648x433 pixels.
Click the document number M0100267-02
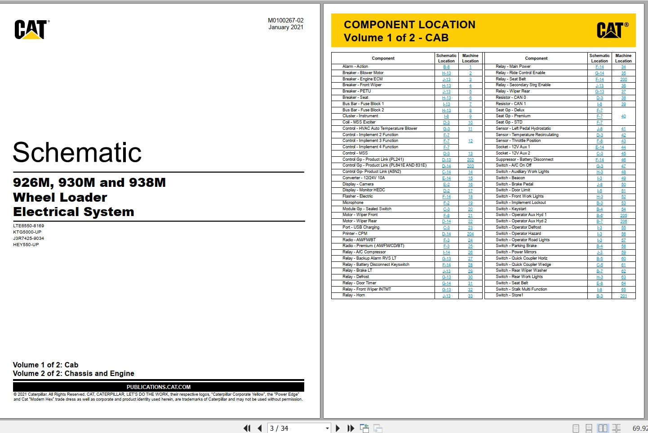[x=286, y=20]
